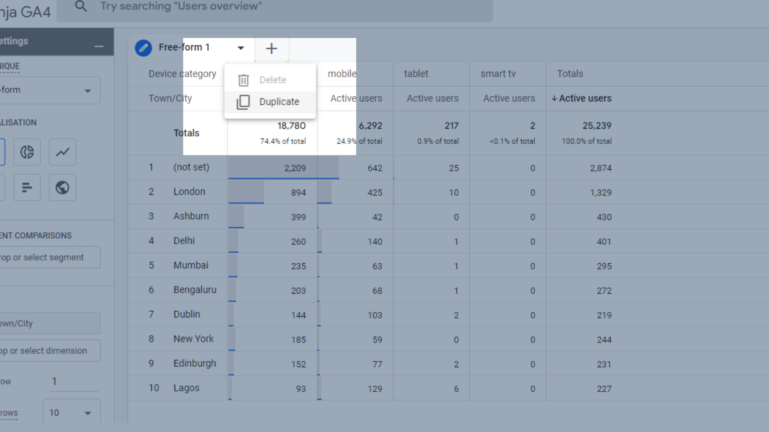Add a new tab with plus icon

(271, 48)
